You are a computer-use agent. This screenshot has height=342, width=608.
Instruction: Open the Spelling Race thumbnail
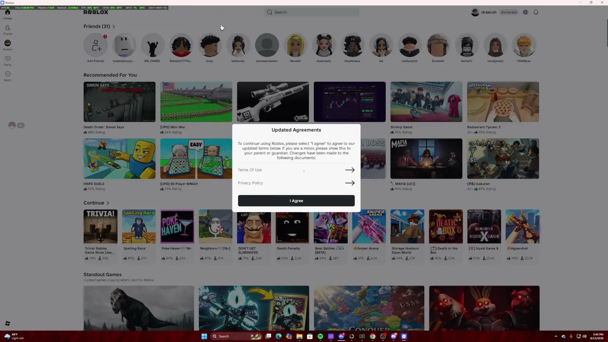coord(139,227)
